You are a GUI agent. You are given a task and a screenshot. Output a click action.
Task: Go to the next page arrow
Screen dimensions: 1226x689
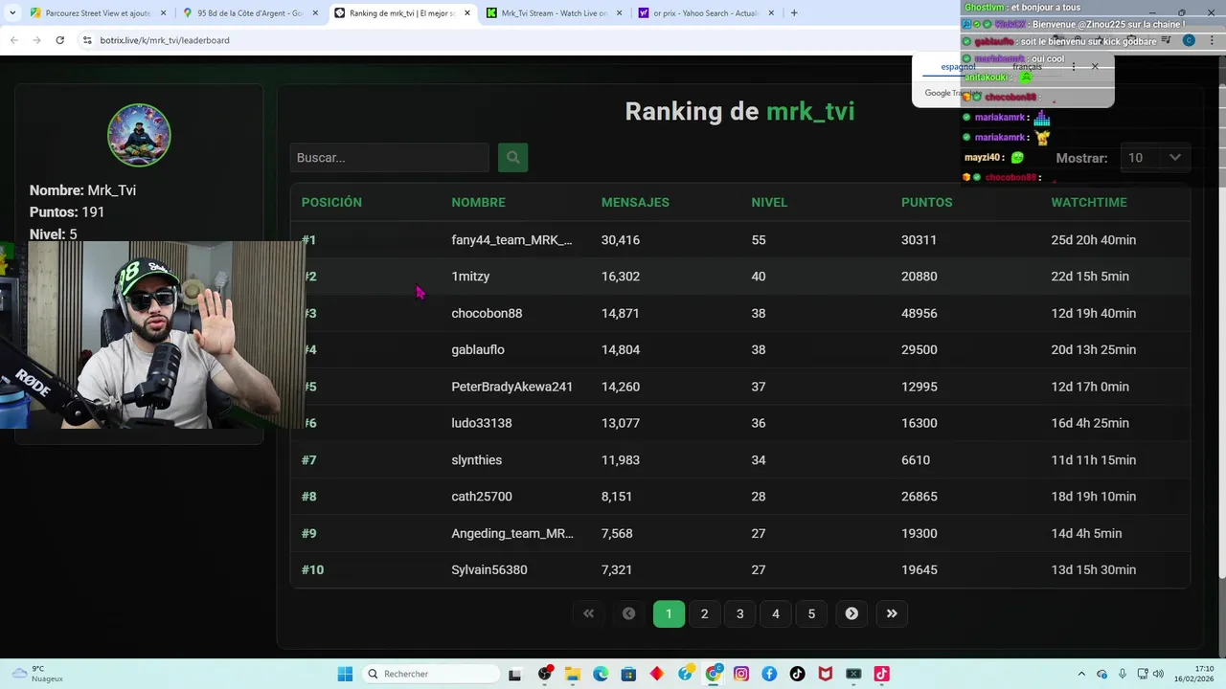tap(851, 613)
